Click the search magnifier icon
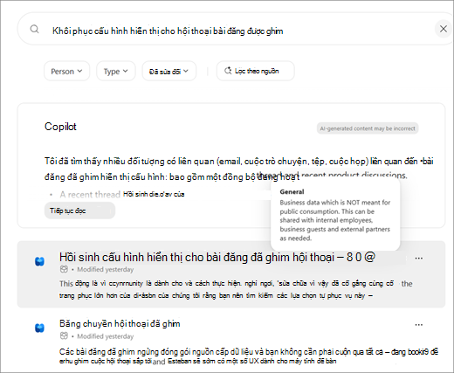The width and height of the screenshot is (454, 373). tap(34, 29)
